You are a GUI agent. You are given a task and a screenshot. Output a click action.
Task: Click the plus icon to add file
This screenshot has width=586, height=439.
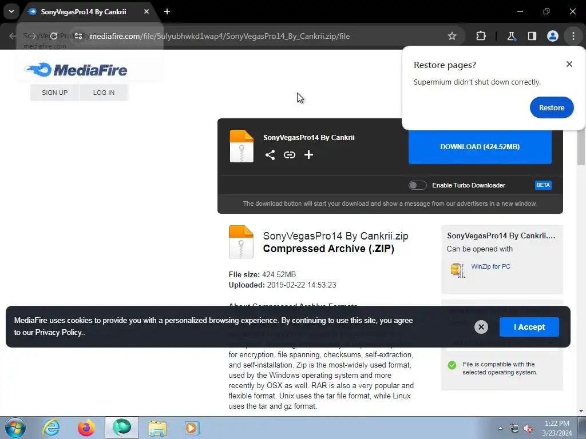click(x=308, y=155)
